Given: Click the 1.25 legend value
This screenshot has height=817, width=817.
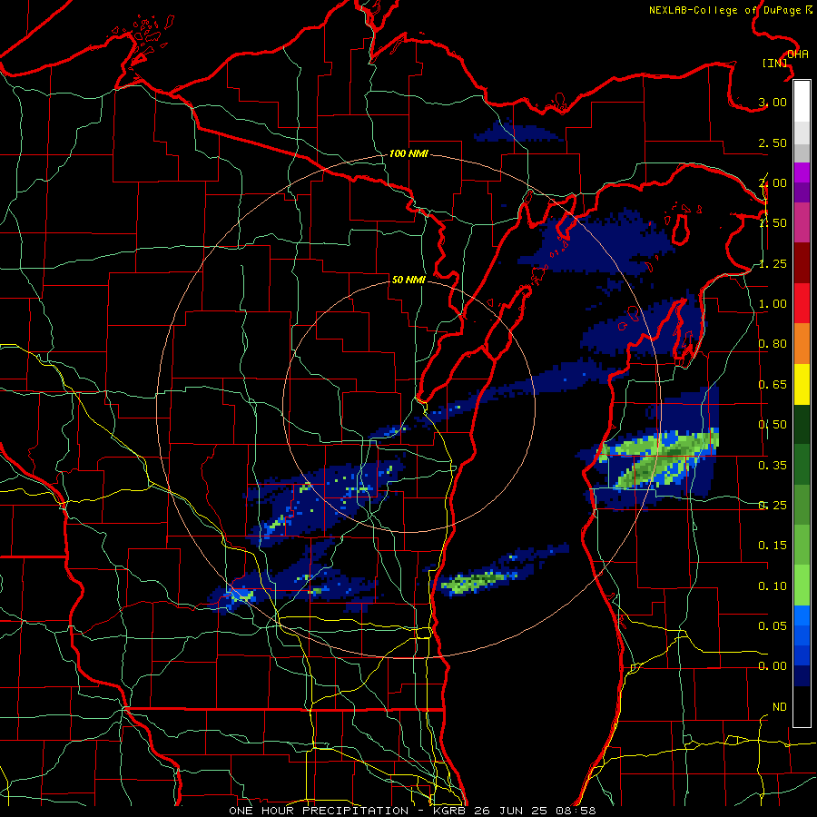Looking at the screenshot, I should click(x=773, y=263).
